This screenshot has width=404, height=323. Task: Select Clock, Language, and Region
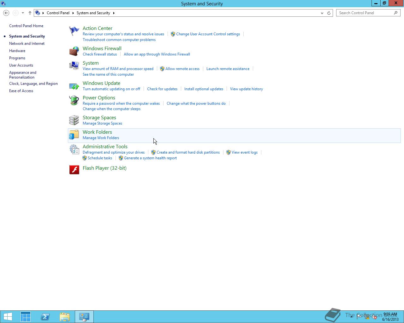pos(33,84)
